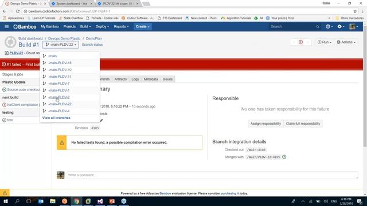Expand the bookmarks overflow chevron
Screen dimensions: 367x206
pos(329,18)
